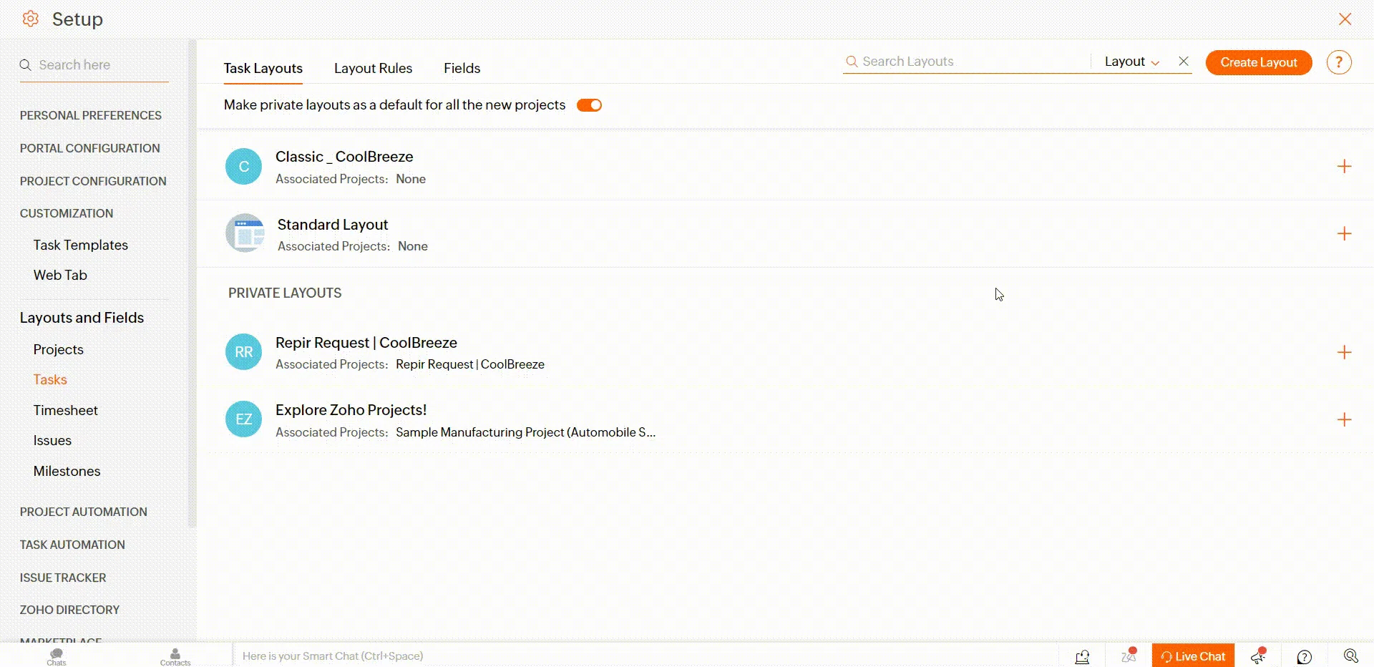Open the remote support laptop icon
1374x667 pixels.
pyautogui.click(x=1082, y=656)
